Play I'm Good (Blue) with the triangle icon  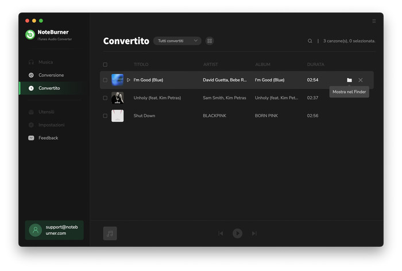coord(129,80)
